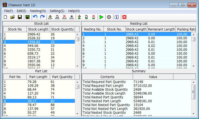Select part row with length 109.29

coord(39,86)
